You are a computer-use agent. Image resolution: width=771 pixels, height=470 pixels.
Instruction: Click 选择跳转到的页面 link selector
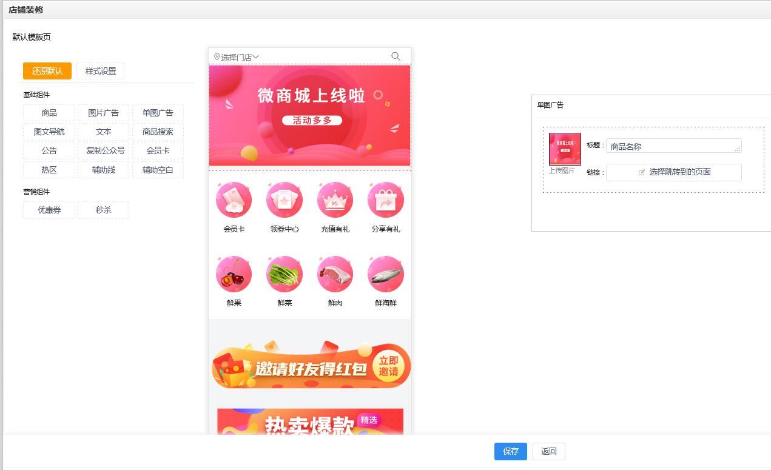tap(673, 172)
